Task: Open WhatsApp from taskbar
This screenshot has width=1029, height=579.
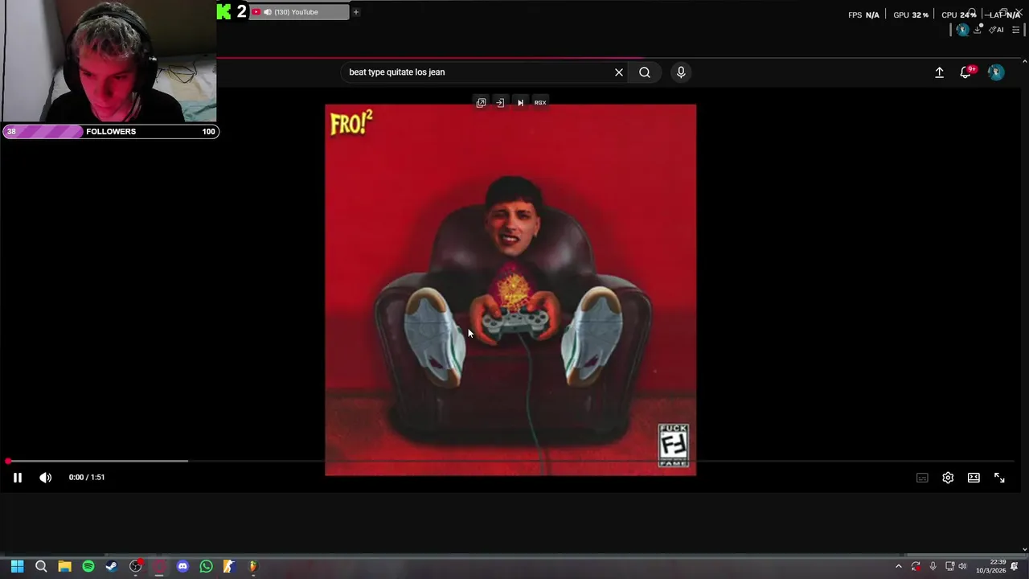Action: [207, 566]
